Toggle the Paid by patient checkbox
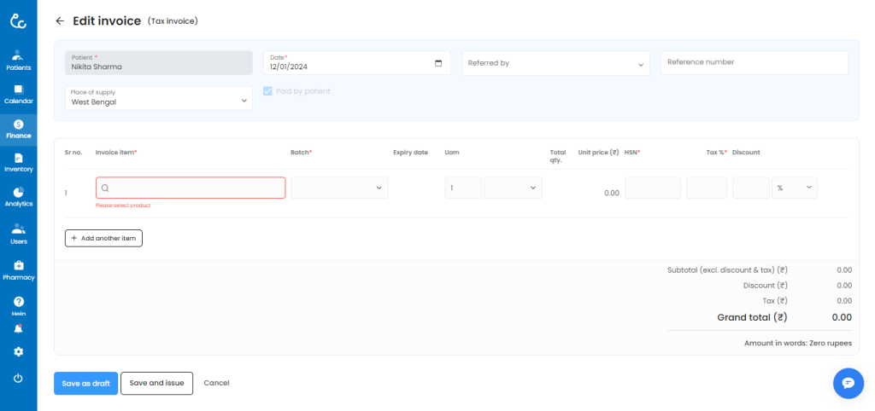875x411 pixels. click(x=268, y=91)
